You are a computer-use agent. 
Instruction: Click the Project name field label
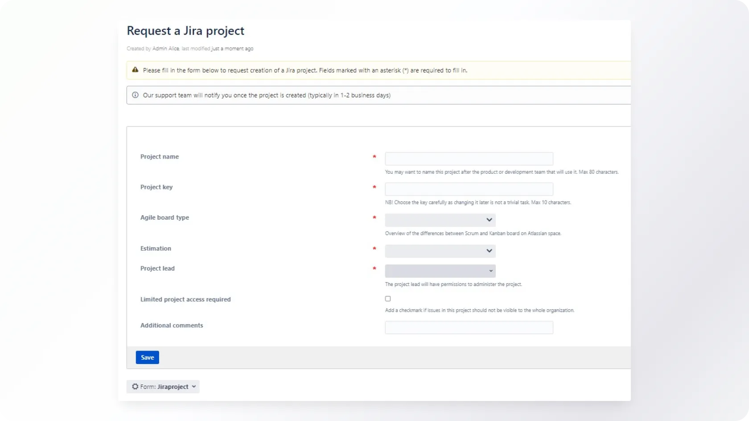(160, 157)
